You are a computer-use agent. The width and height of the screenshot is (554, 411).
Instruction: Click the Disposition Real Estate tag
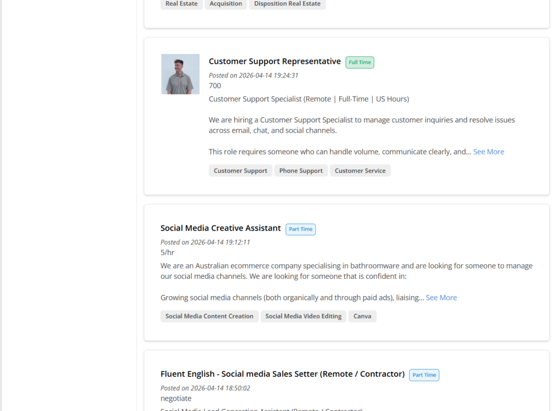[x=287, y=4]
